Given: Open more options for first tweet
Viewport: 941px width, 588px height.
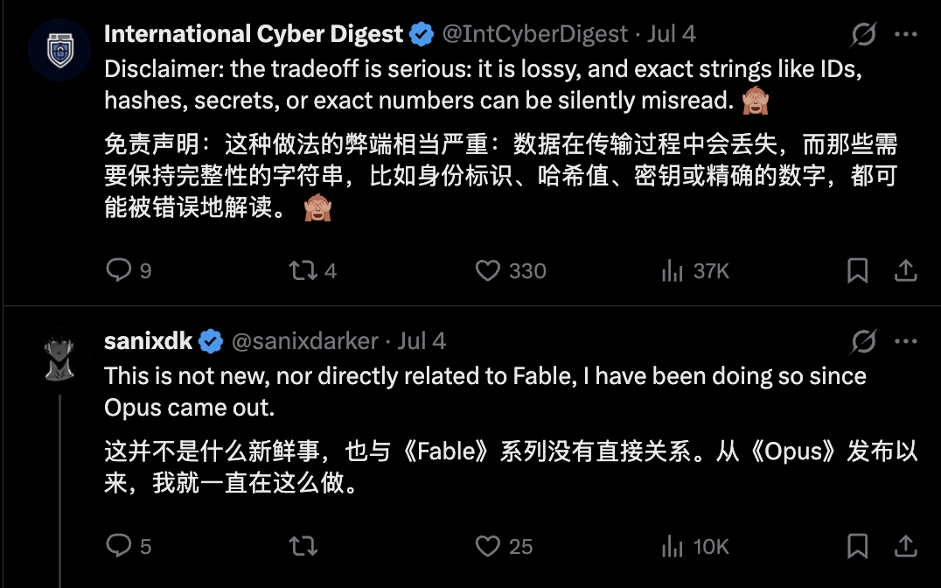Looking at the screenshot, I should pos(906,34).
